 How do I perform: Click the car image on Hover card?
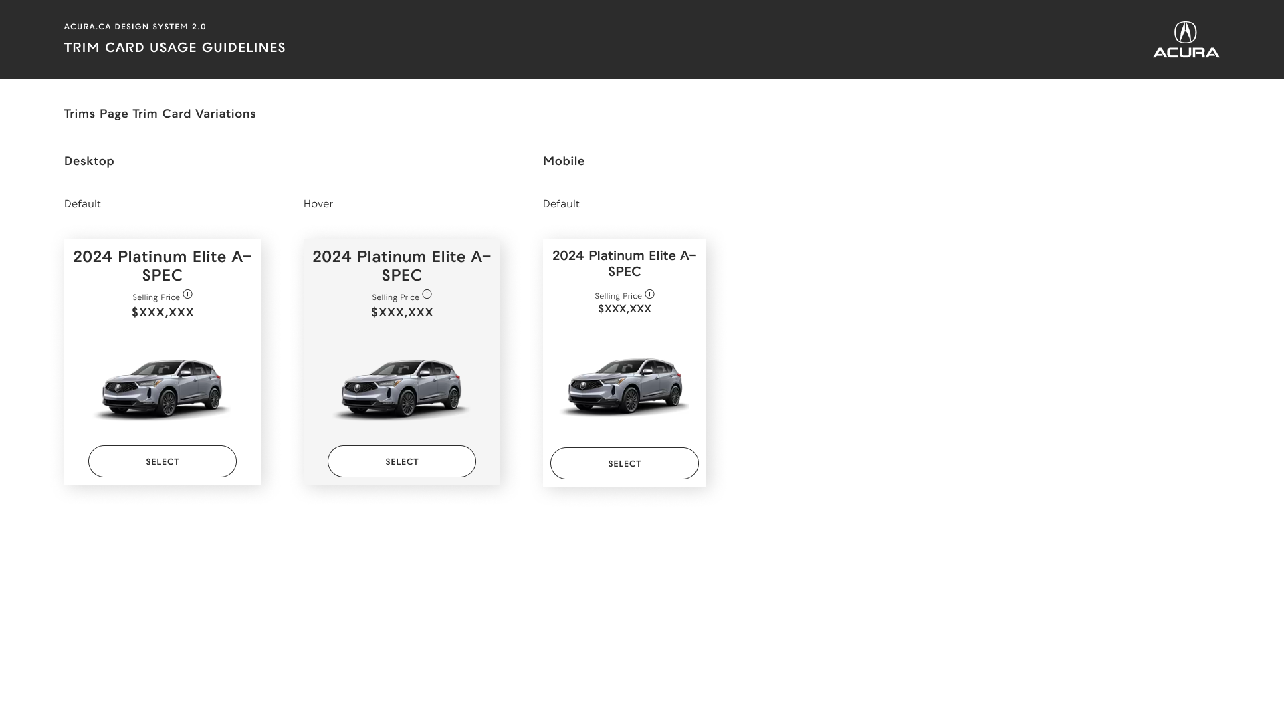tap(402, 388)
